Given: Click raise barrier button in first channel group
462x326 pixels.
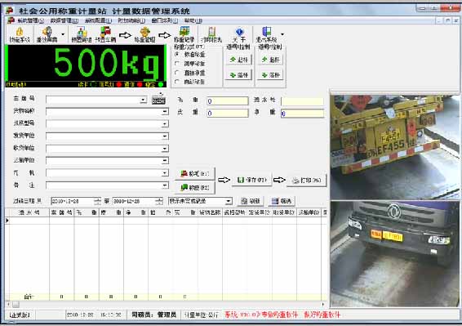Looking at the screenshot, I should tap(239, 60).
